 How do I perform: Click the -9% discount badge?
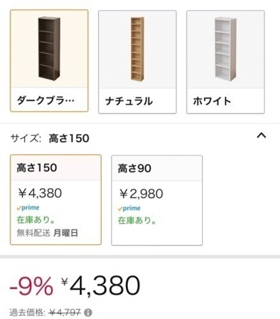31,286
